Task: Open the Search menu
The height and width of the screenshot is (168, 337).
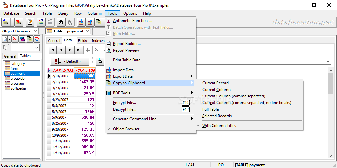Action: (31, 13)
